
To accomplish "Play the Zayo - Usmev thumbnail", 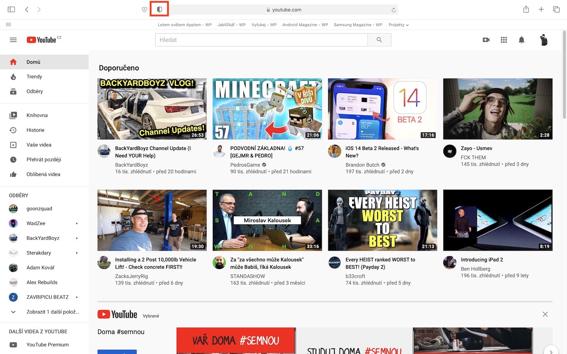I will 498,109.
